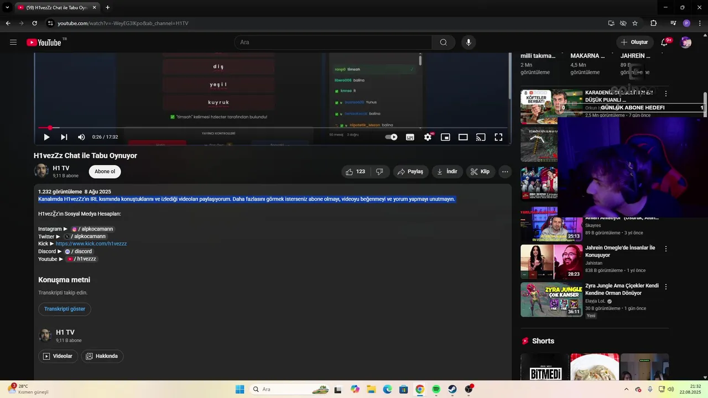
Task: Open Jahrein Omegle'de İnsanlar İle Konuşuyor
Action: pos(620,252)
